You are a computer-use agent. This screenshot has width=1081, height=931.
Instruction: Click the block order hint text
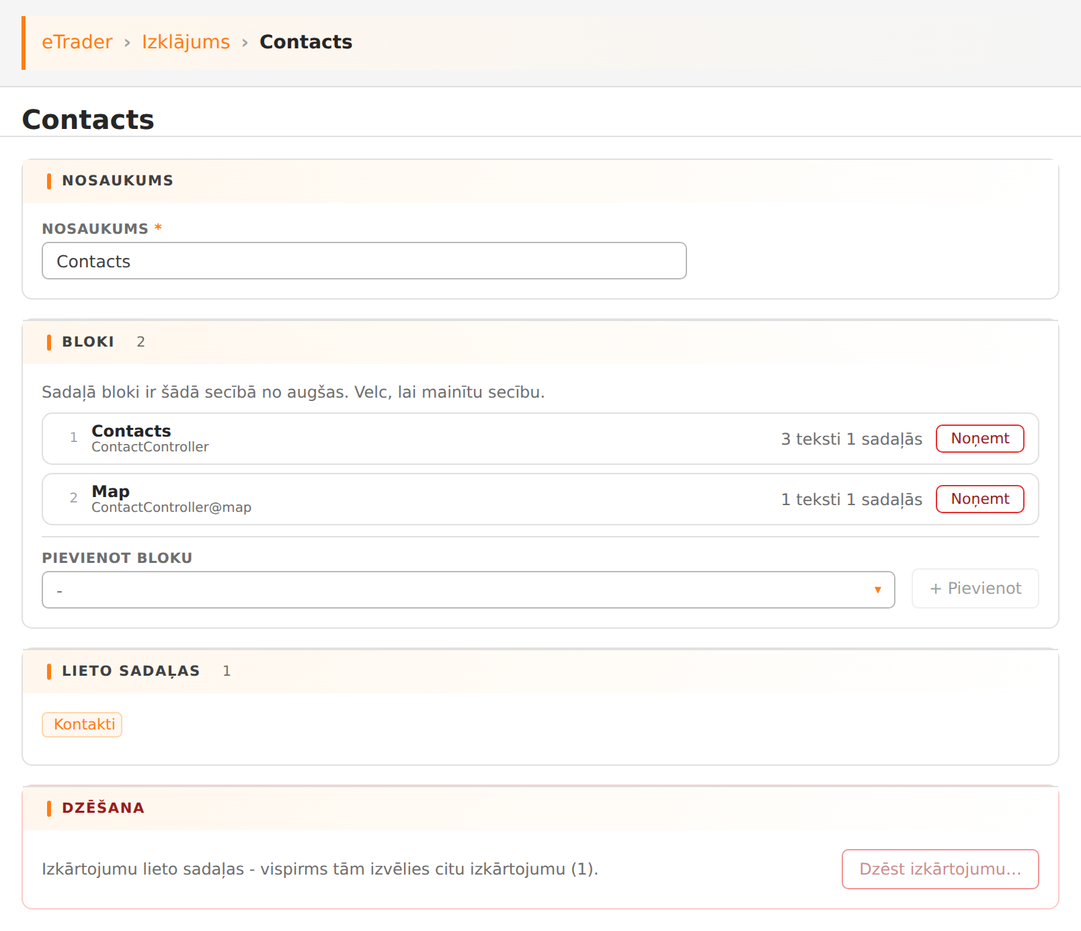(x=293, y=392)
